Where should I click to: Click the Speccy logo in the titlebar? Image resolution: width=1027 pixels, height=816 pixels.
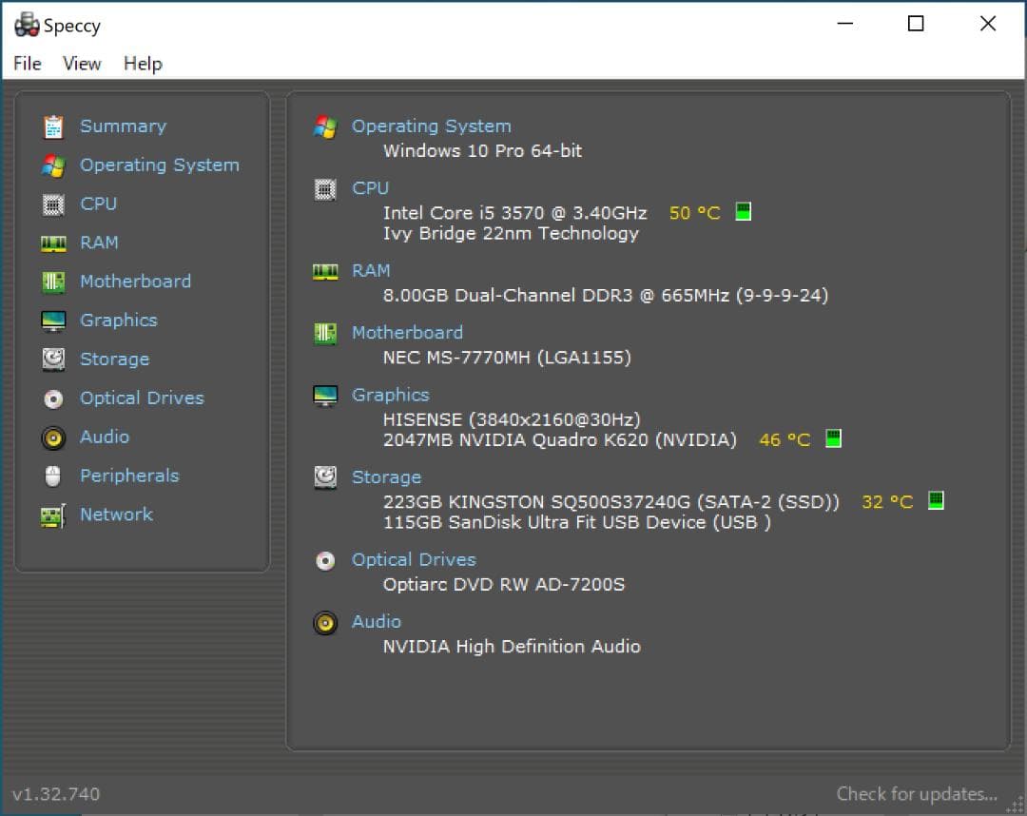click(x=26, y=24)
